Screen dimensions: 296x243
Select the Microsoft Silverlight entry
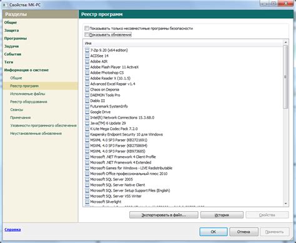[106, 202]
